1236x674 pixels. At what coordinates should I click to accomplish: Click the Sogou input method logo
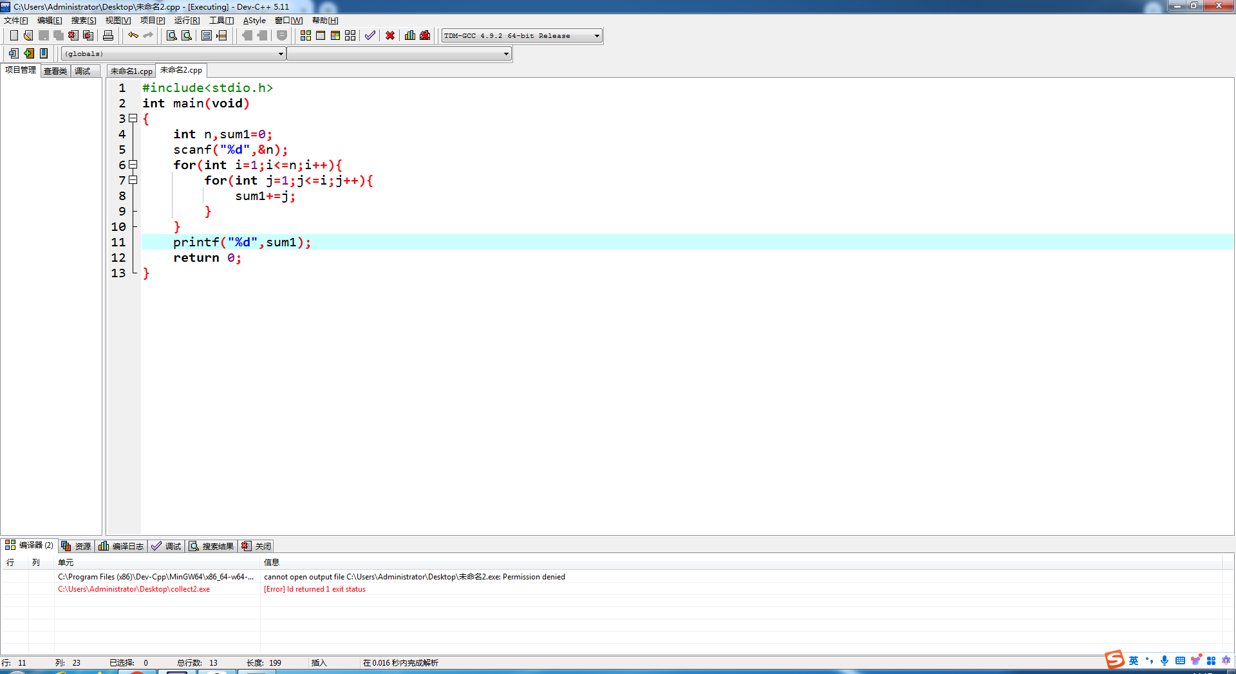[1114, 660]
